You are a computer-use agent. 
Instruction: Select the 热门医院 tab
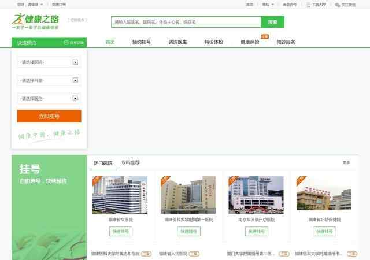(x=103, y=164)
